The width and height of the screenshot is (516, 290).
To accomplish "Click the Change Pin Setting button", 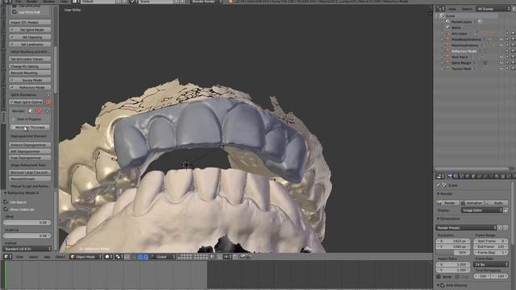I will [30, 66].
